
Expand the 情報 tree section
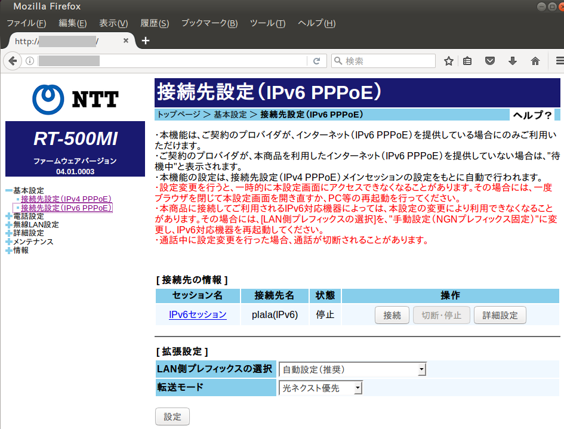pos(9,250)
